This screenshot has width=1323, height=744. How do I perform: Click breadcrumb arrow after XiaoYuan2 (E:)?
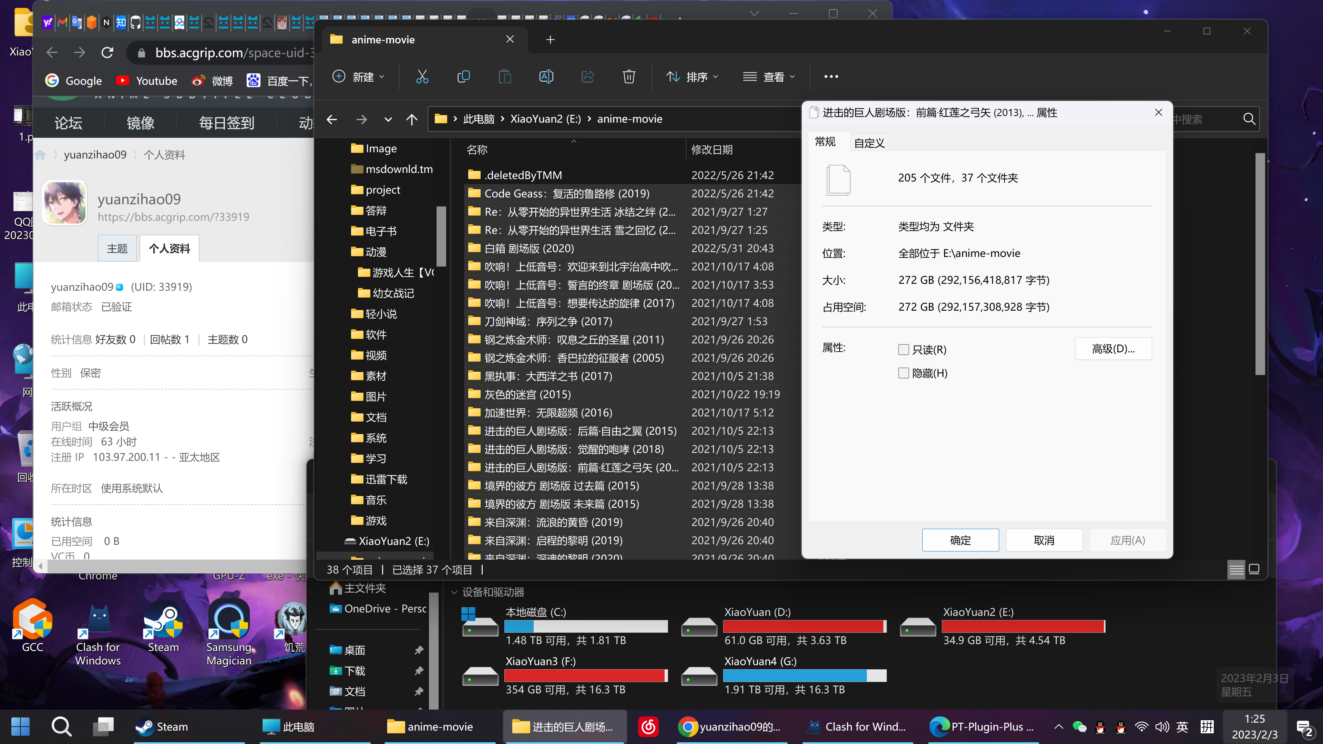[589, 119]
